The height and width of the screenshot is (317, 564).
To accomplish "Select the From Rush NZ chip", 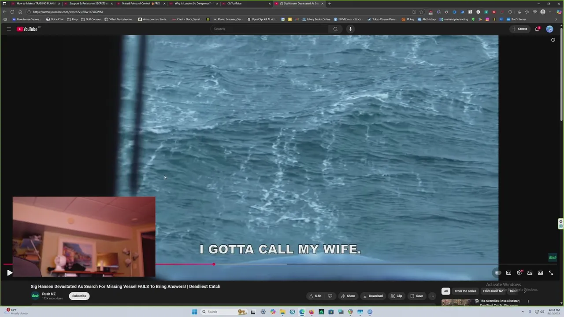I will click(493, 291).
